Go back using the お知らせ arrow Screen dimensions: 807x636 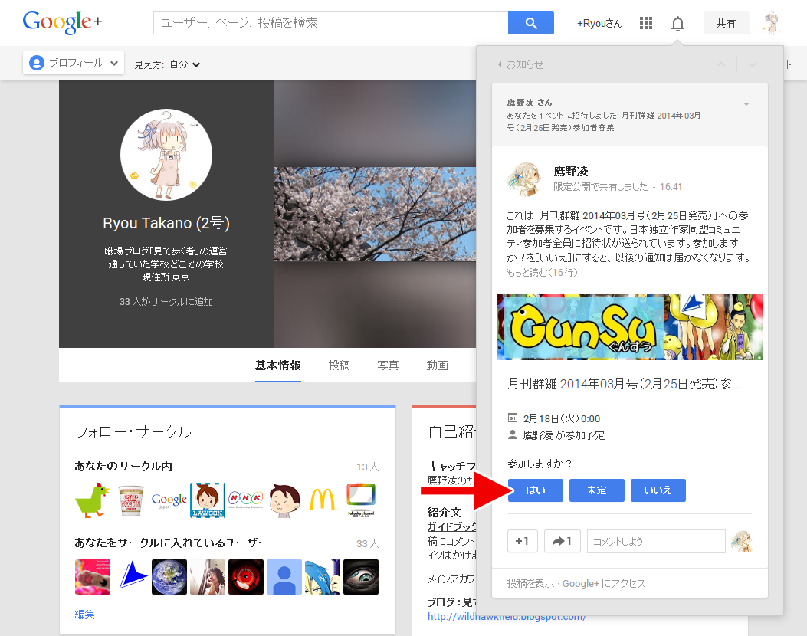[x=520, y=64]
